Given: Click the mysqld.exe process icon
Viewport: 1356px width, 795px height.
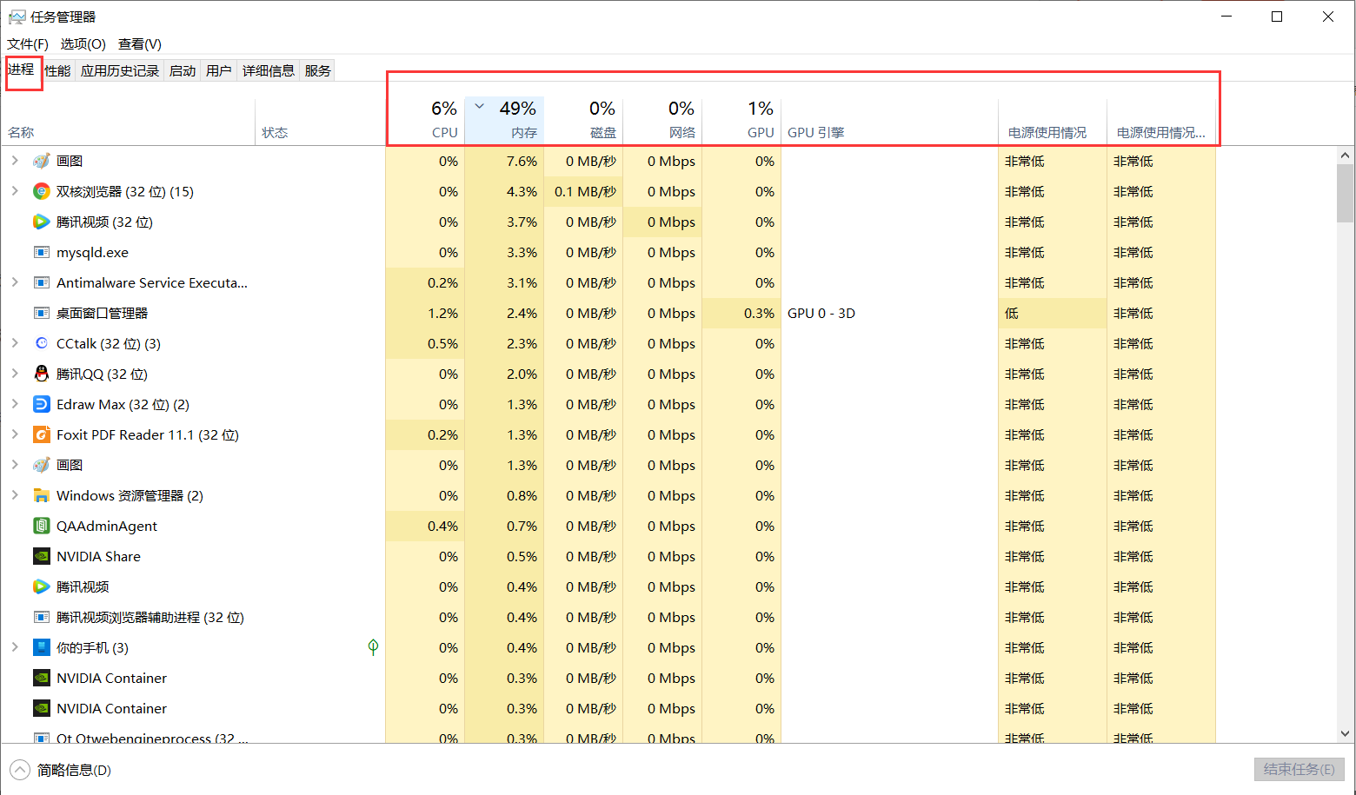Looking at the screenshot, I should [41, 252].
